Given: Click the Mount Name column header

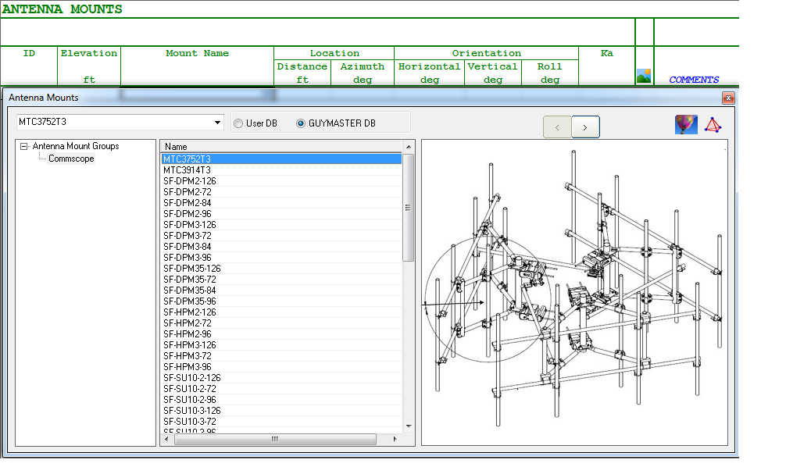Looking at the screenshot, I should tap(198, 66).
